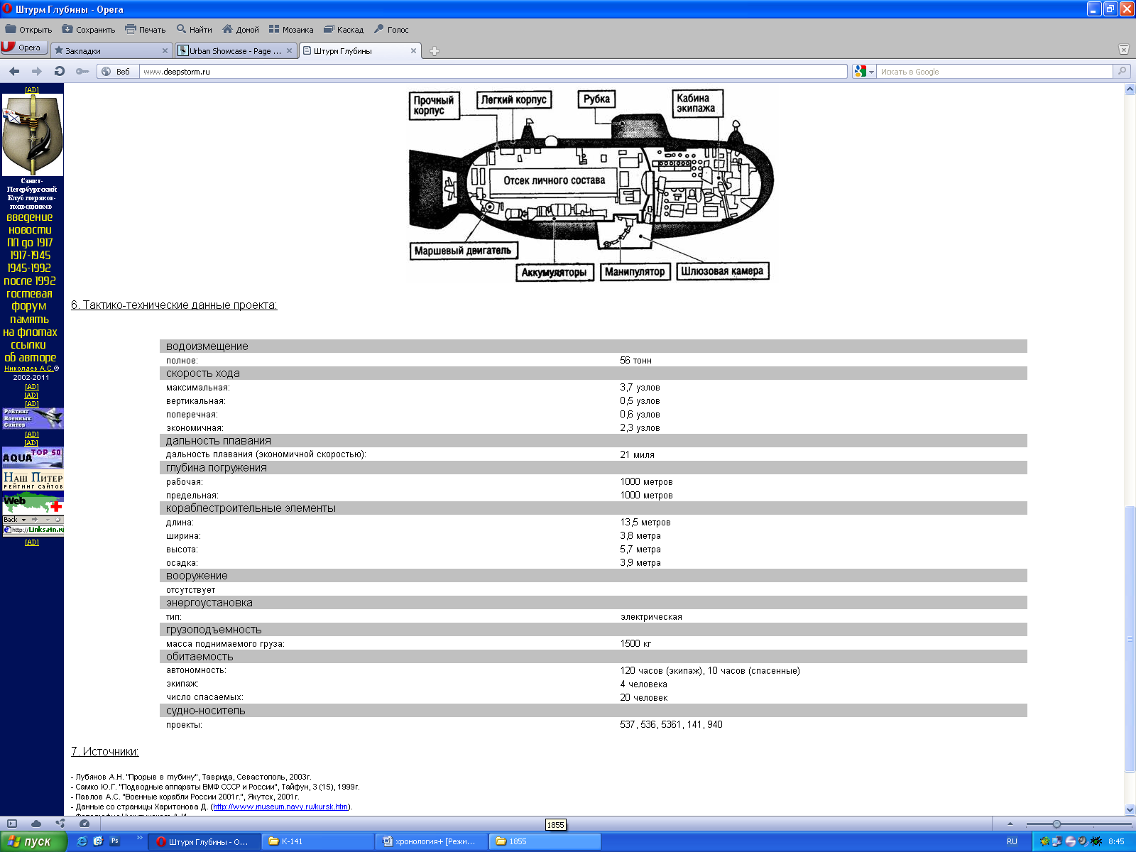This screenshot has width=1136, height=852.
Task: Click the submarine cutaway diagram image
Action: pyautogui.click(x=591, y=187)
